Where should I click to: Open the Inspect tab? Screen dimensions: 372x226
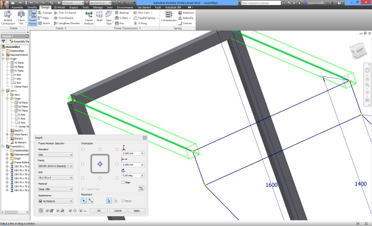(x=74, y=7)
